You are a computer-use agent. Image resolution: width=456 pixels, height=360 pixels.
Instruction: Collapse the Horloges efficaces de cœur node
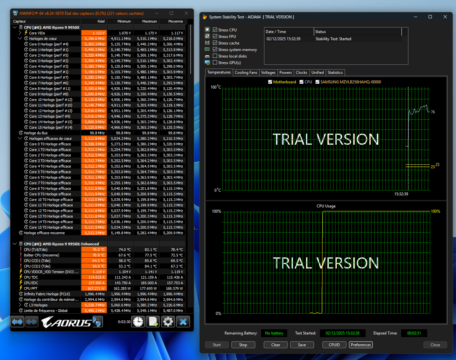[20, 138]
